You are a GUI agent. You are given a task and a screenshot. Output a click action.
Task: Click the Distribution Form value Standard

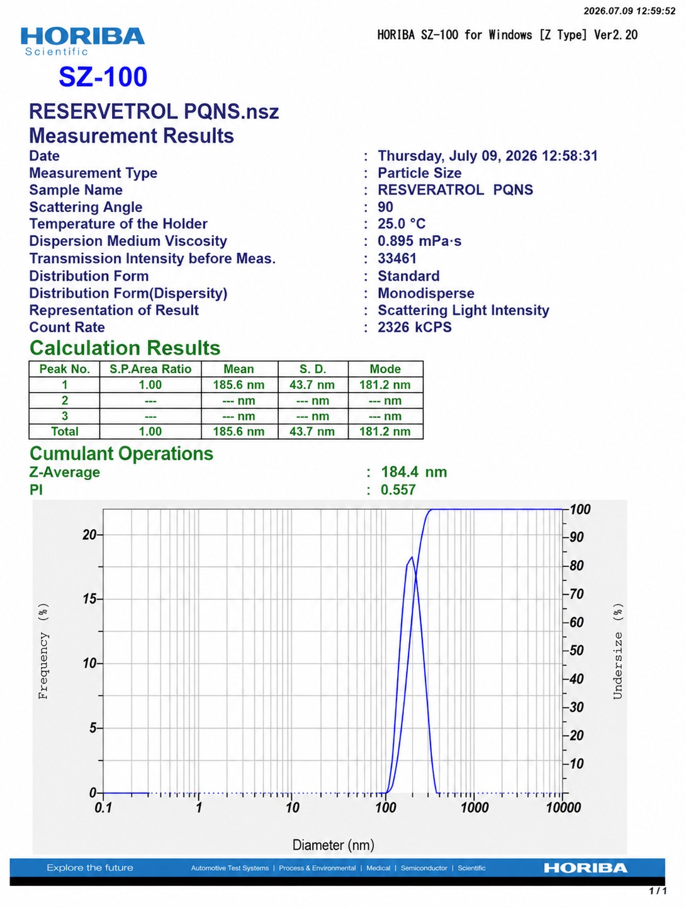[x=408, y=276]
